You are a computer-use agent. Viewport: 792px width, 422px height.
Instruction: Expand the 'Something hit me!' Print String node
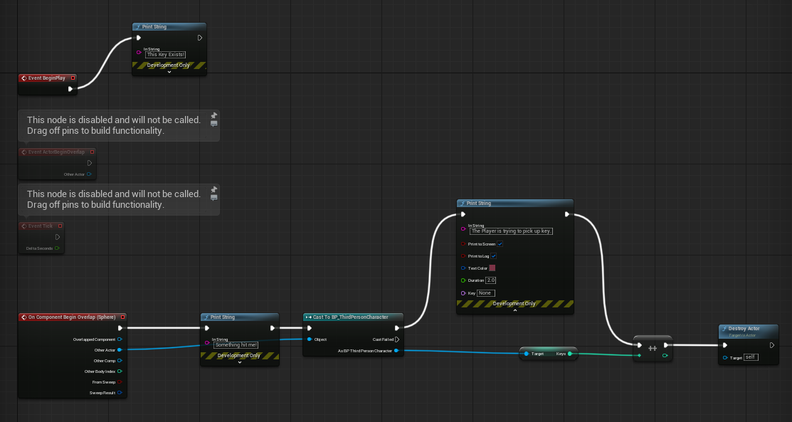(x=239, y=362)
